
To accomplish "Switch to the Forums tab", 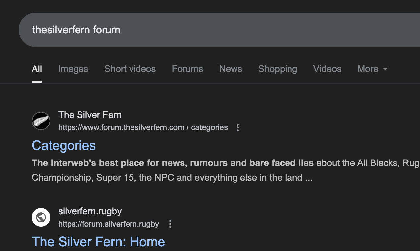I will pyautogui.click(x=187, y=69).
